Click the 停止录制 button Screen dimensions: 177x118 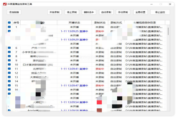coord(71,12)
